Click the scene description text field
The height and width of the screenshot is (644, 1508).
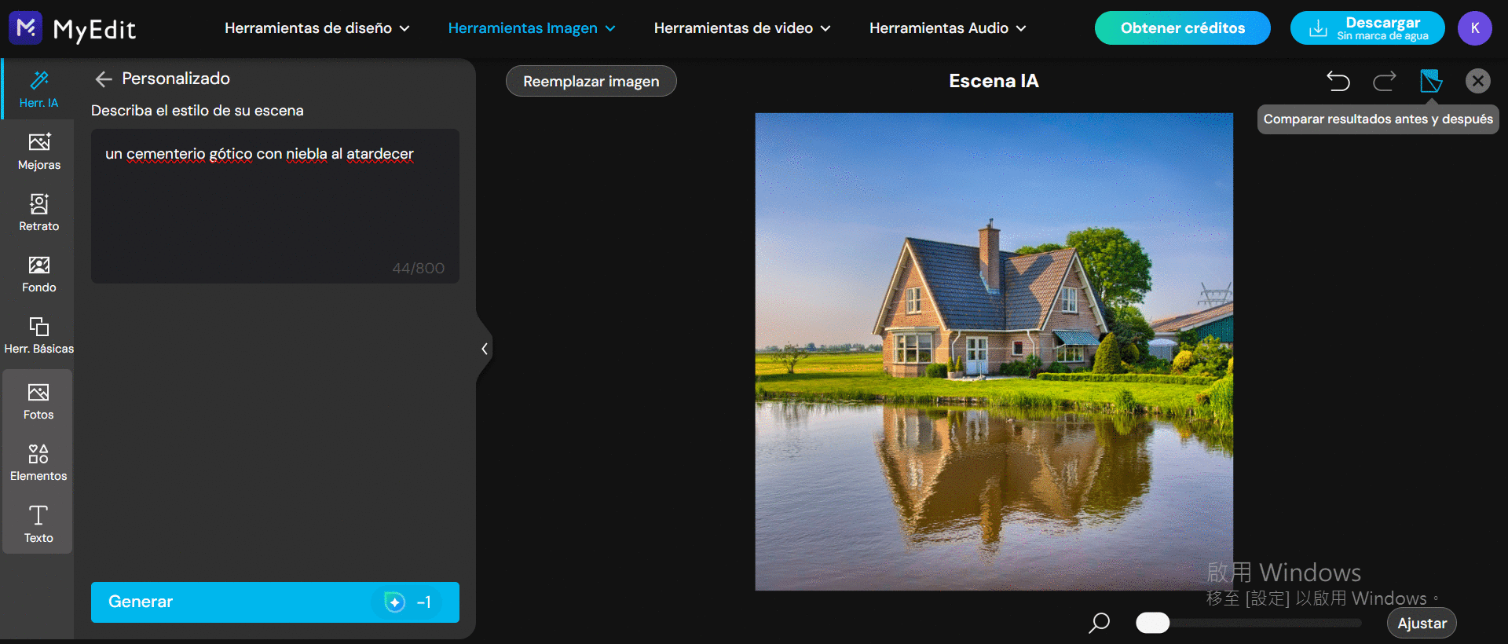[275, 206]
